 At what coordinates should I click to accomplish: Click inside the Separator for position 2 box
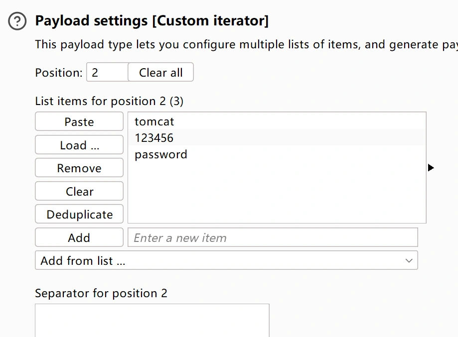[x=152, y=321]
